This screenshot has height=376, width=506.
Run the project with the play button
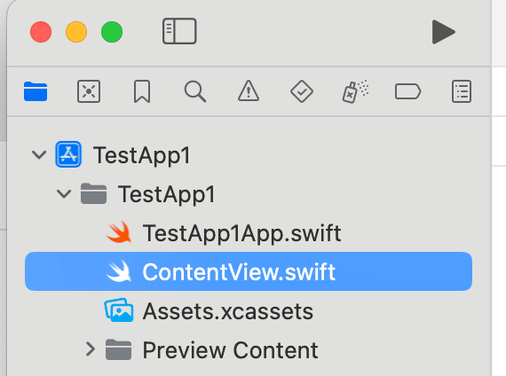click(443, 32)
